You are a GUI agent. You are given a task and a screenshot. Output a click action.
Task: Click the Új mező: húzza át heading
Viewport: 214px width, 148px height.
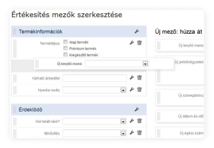[178, 32]
